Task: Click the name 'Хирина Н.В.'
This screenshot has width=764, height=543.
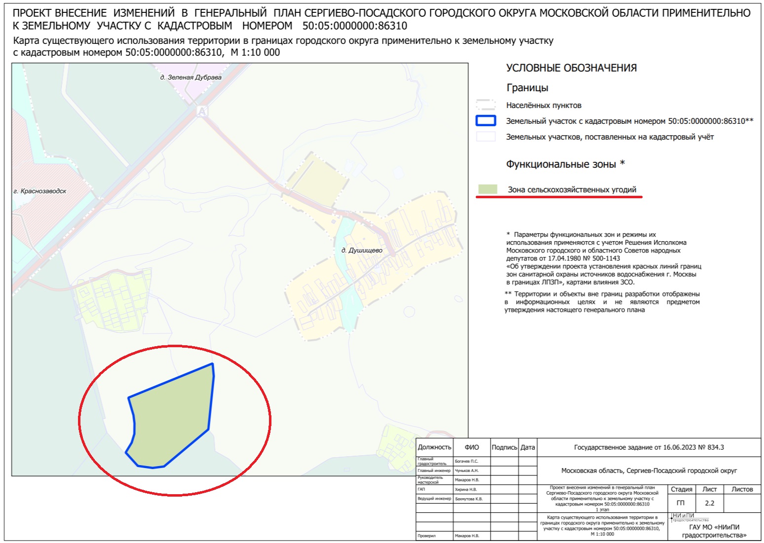Action: 466,489
